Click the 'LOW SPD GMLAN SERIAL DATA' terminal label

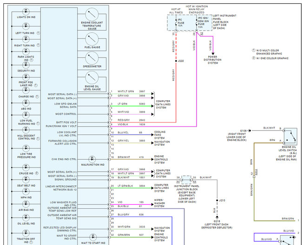pos(66,105)
